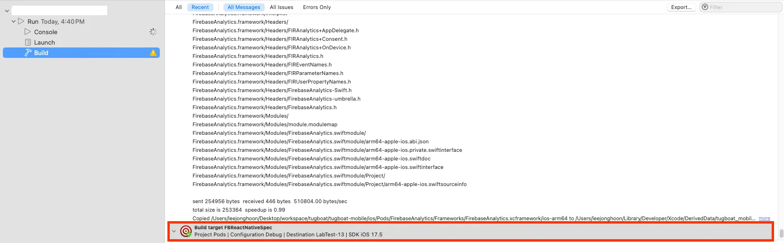784x243 pixels.
Task: Select the FirebaseAnalytics-umbrella.h log line
Action: tap(277, 99)
